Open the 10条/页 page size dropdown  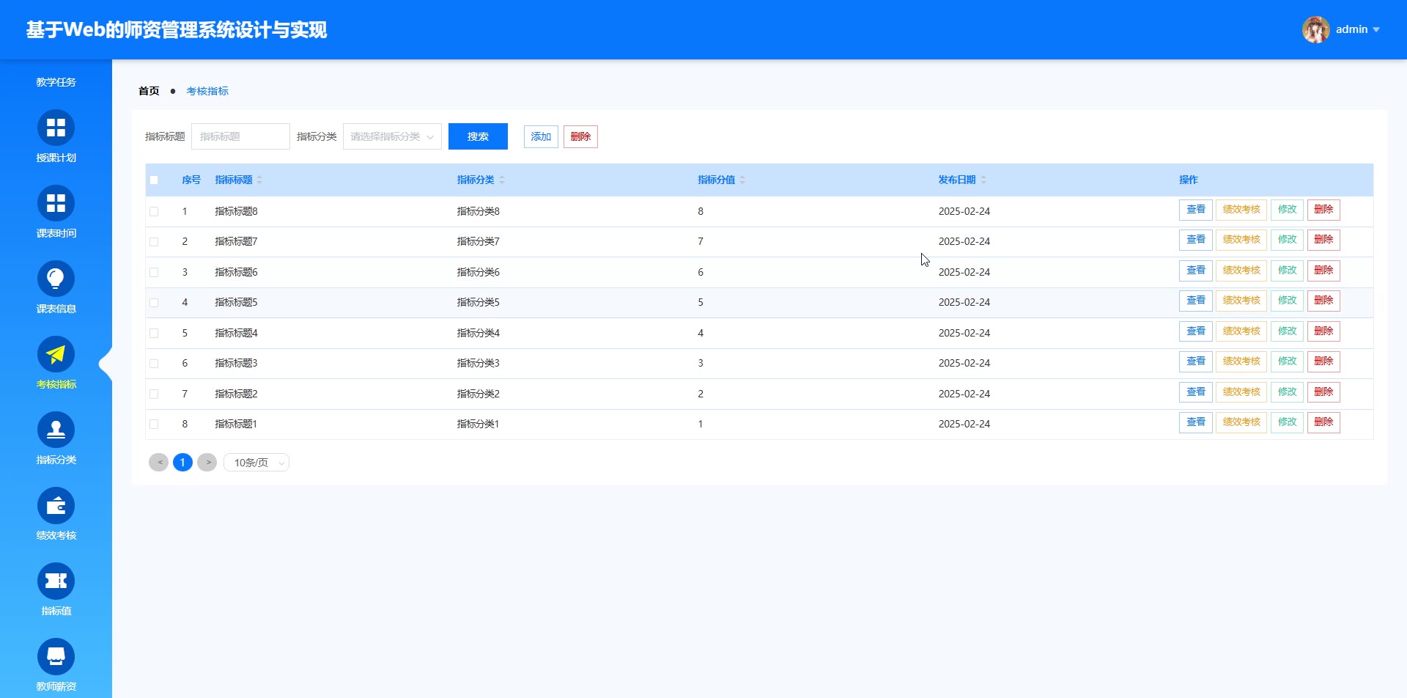point(256,463)
